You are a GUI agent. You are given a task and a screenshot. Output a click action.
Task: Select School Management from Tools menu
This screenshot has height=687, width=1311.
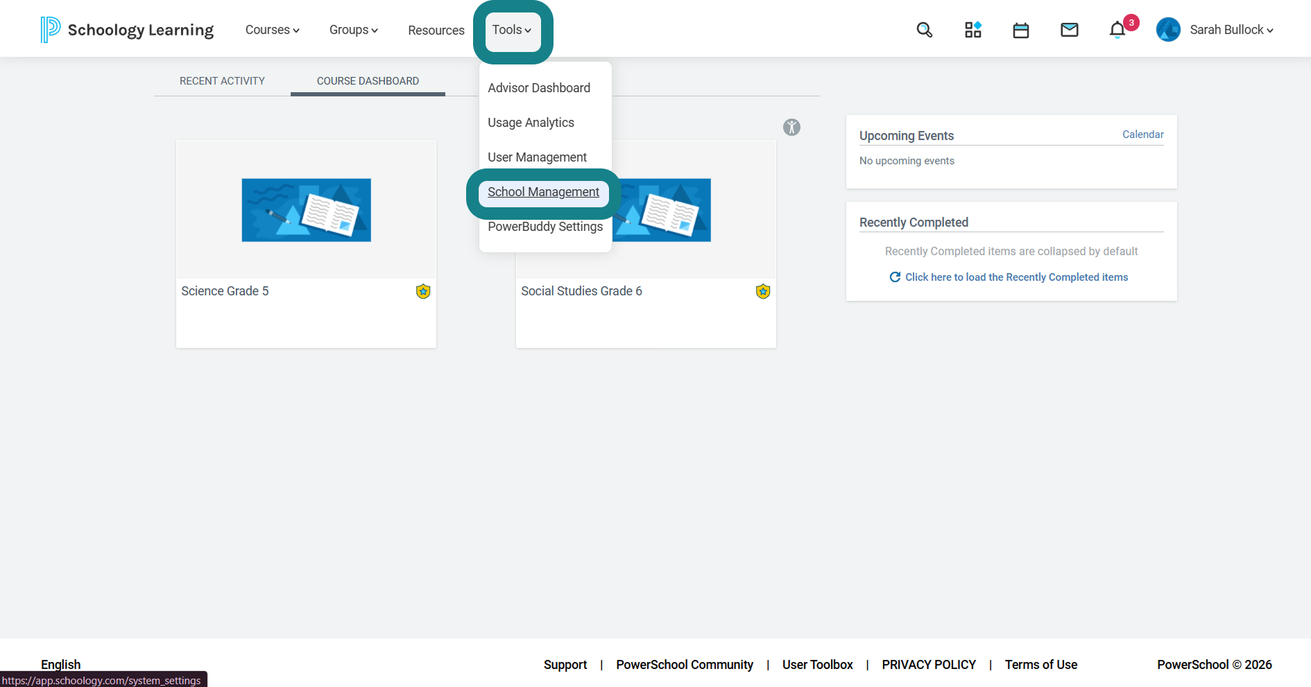tap(543, 192)
